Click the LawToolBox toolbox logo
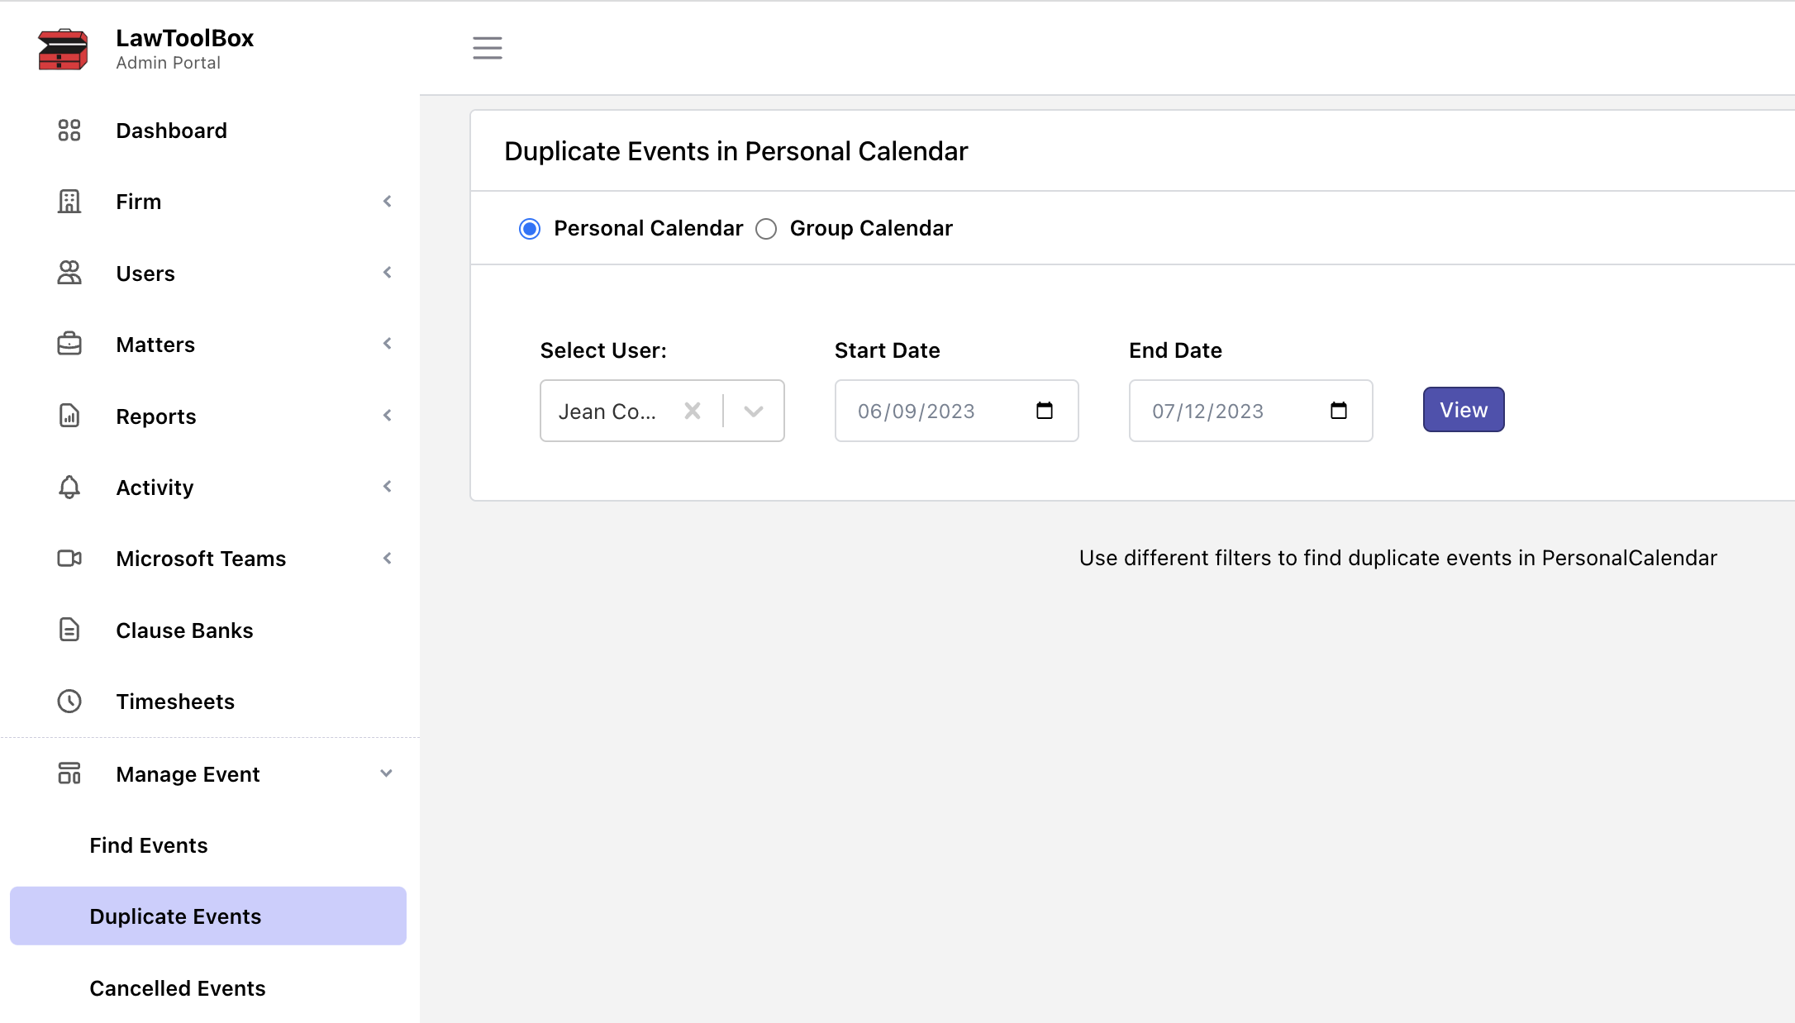The image size is (1795, 1023). [63, 50]
